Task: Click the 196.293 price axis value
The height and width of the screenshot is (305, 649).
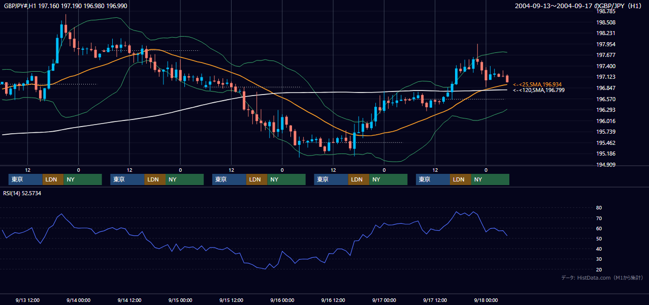Action: (x=606, y=110)
